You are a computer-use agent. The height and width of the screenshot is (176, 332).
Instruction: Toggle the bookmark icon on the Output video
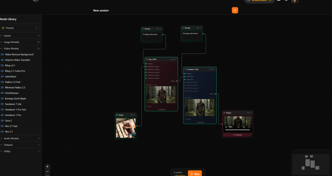(x=250, y=118)
